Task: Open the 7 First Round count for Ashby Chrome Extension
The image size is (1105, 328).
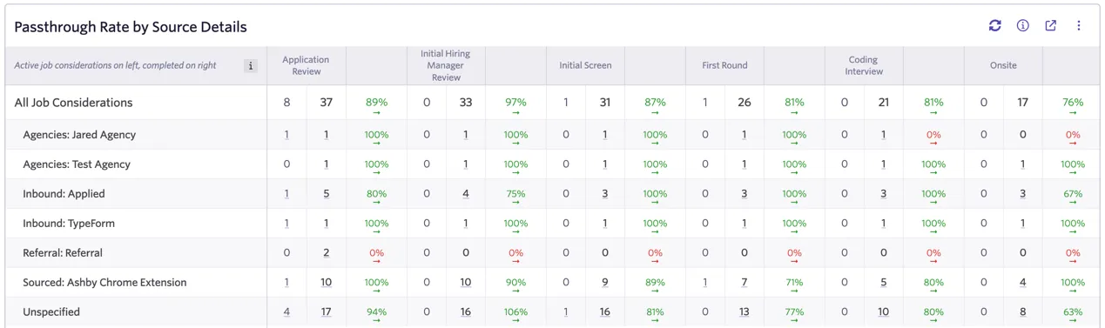Action: (x=744, y=283)
